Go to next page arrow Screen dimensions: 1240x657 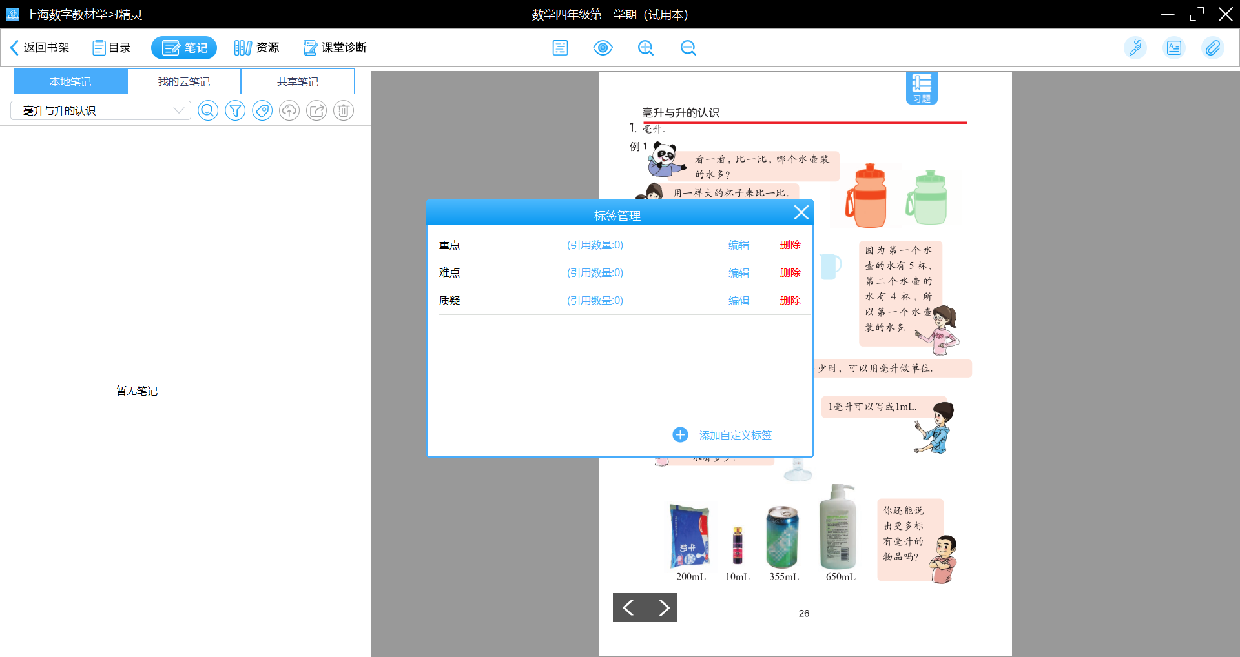(663, 607)
